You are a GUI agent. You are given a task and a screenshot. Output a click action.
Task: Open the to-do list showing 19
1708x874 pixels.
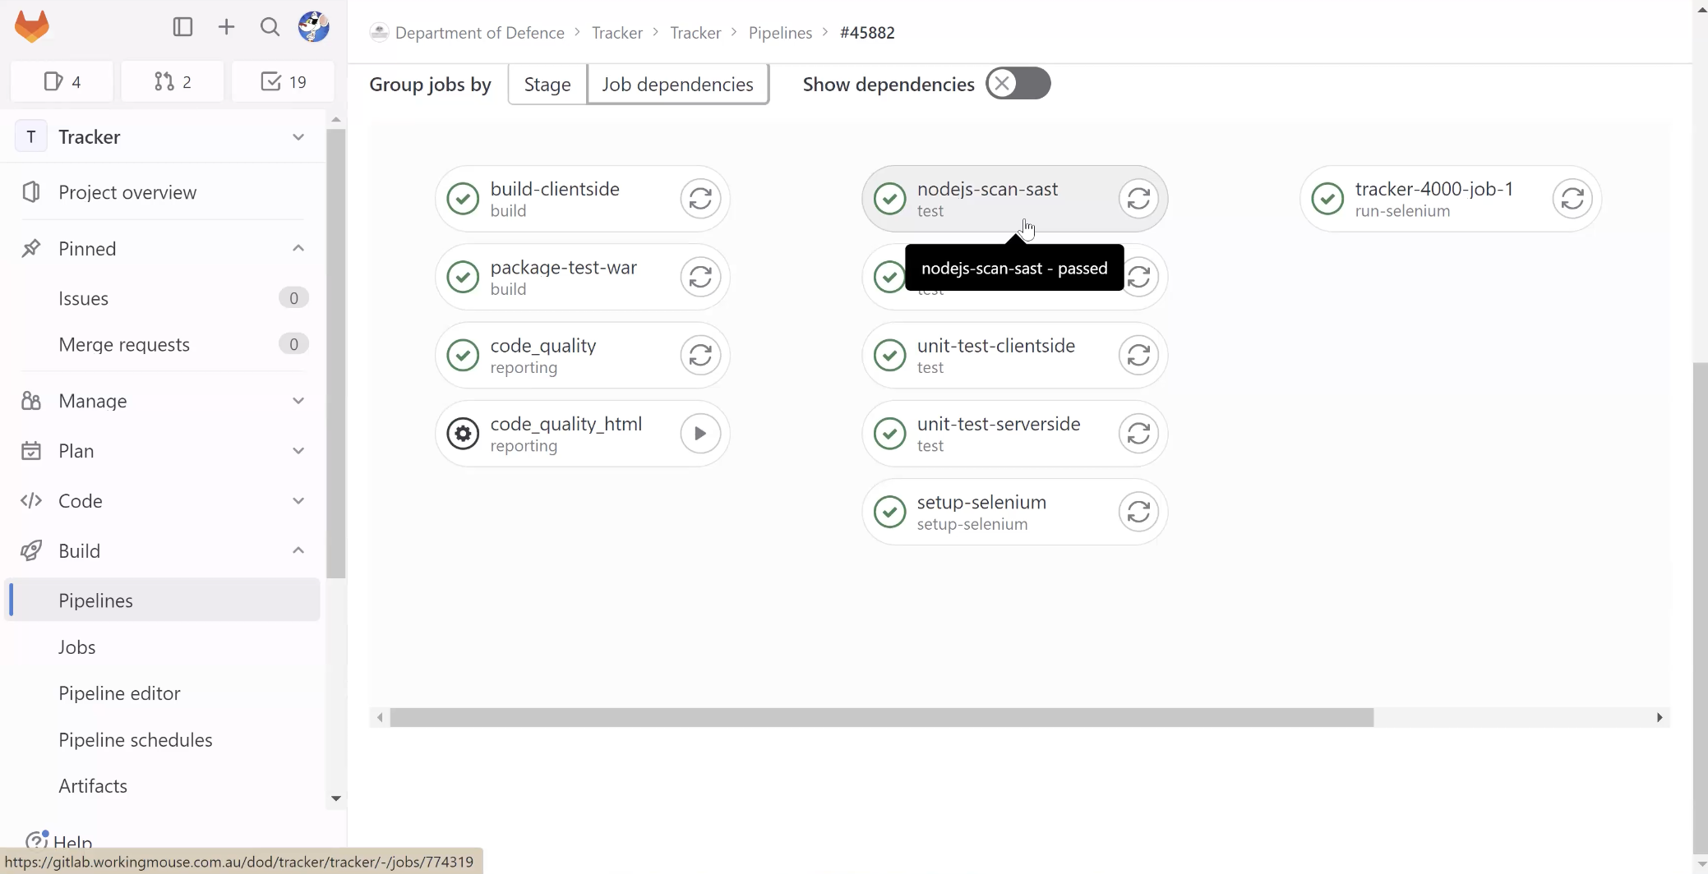pyautogui.click(x=283, y=81)
